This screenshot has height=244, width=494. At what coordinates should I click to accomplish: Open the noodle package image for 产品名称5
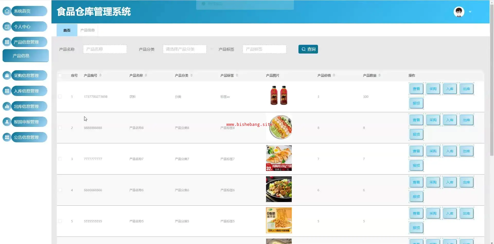(x=279, y=220)
